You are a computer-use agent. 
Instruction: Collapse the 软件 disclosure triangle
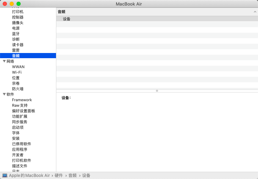click(4, 94)
